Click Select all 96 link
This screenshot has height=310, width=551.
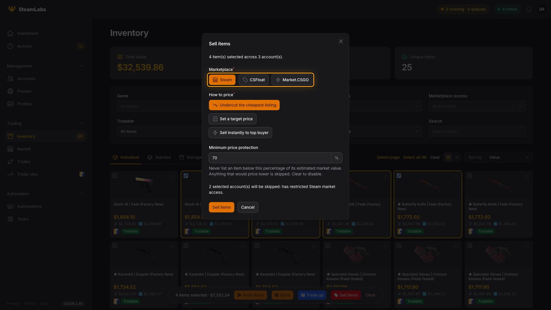point(415,157)
